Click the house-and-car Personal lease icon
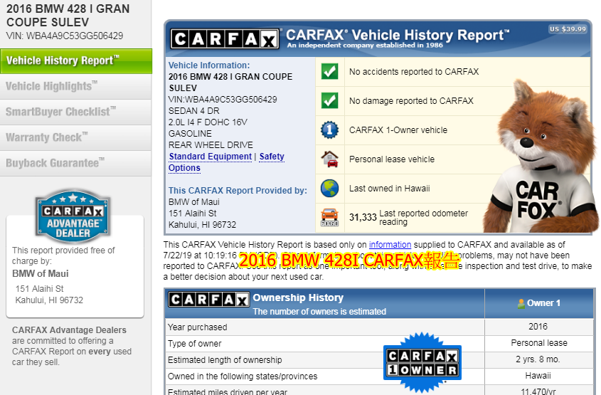 tap(329, 159)
